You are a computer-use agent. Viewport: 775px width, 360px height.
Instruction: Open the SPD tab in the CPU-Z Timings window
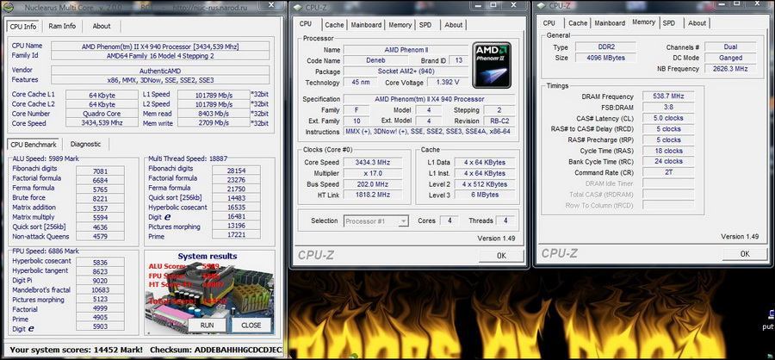[x=669, y=23]
